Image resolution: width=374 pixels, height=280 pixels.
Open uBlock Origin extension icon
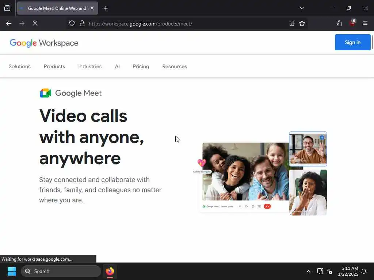[x=352, y=23]
